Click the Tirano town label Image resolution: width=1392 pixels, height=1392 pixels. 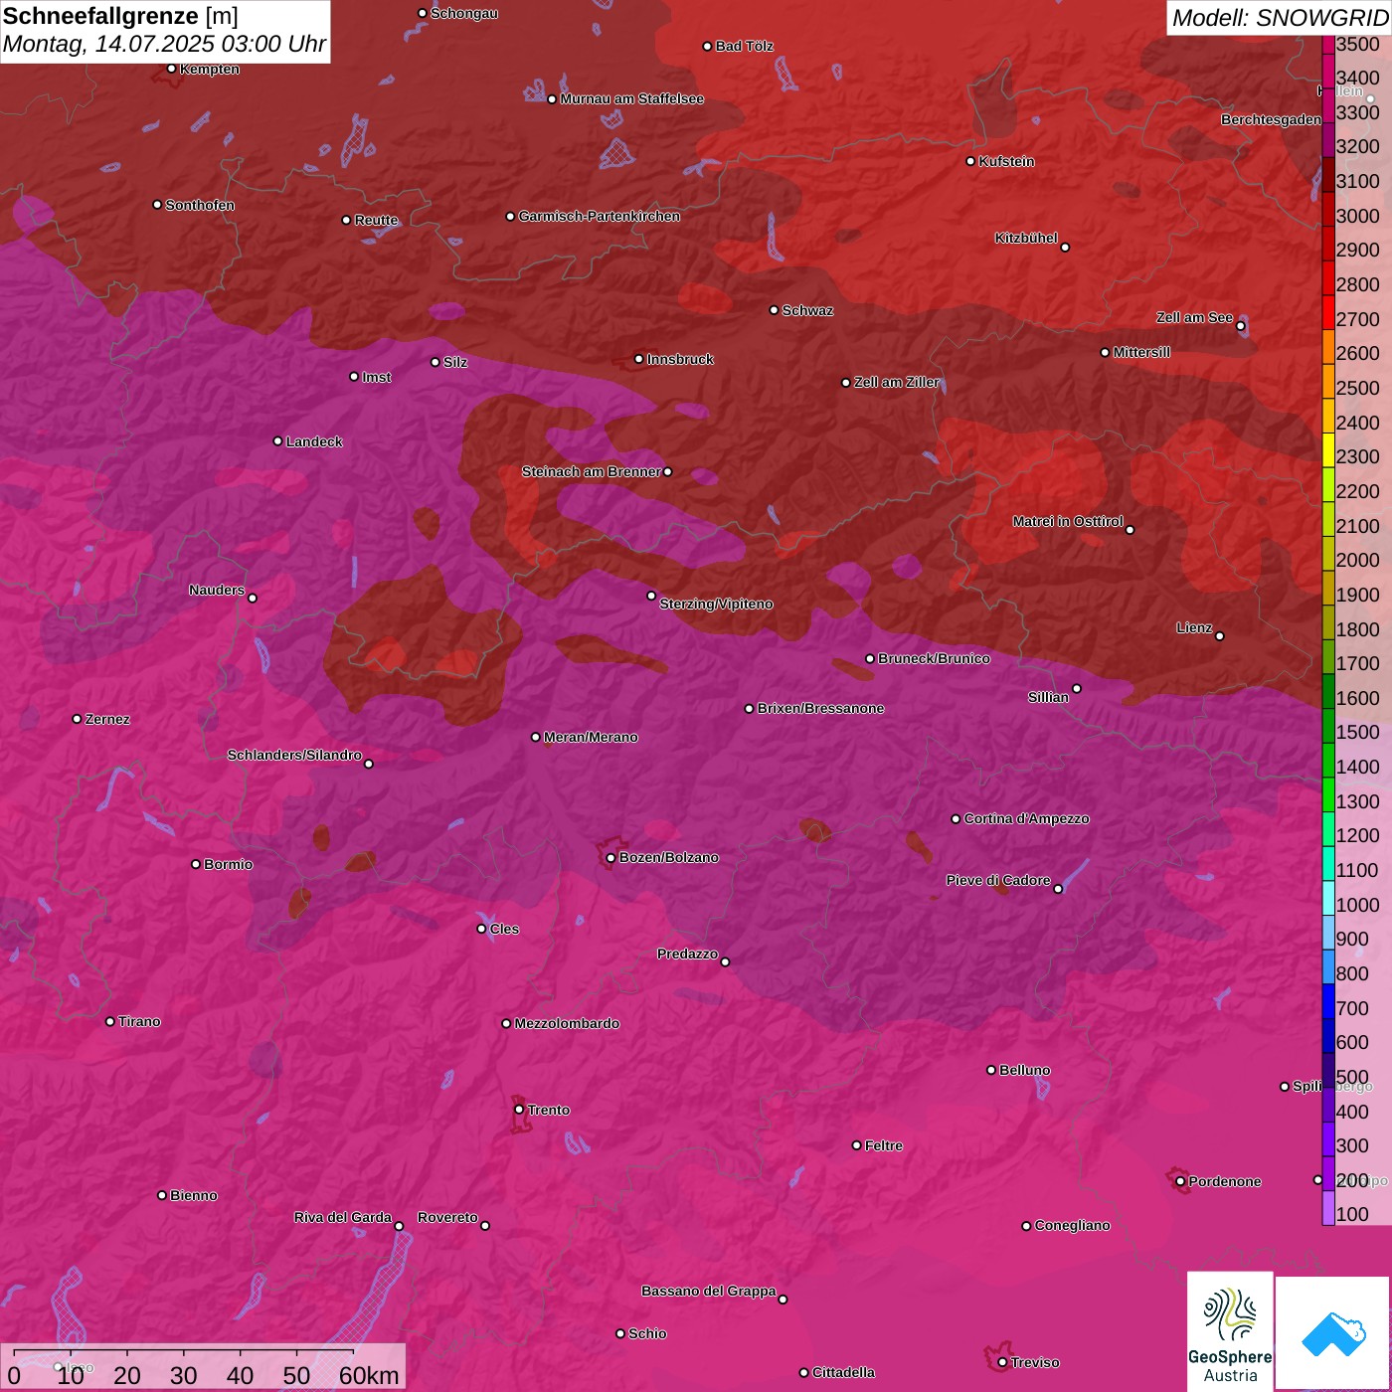[x=139, y=1021]
